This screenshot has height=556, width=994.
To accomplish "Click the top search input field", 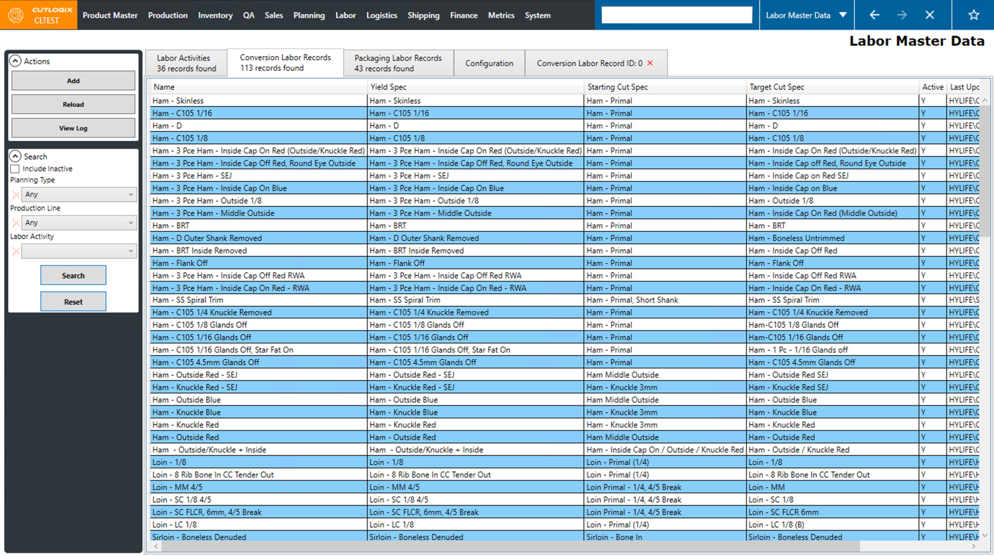I will [x=676, y=14].
